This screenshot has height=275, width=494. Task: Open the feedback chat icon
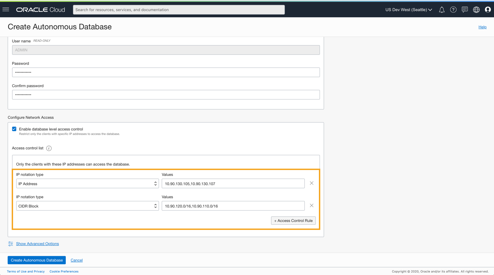[465, 10]
